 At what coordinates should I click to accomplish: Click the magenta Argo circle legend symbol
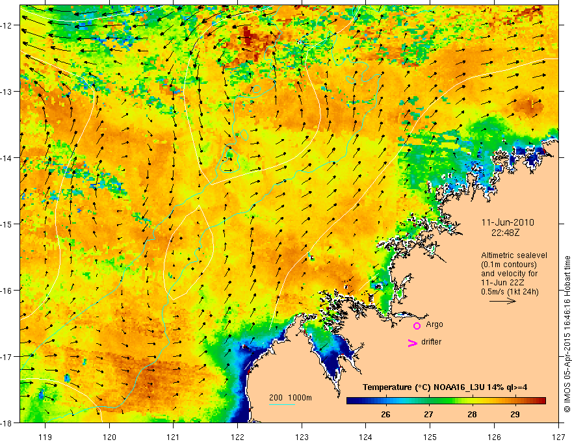pos(417,326)
